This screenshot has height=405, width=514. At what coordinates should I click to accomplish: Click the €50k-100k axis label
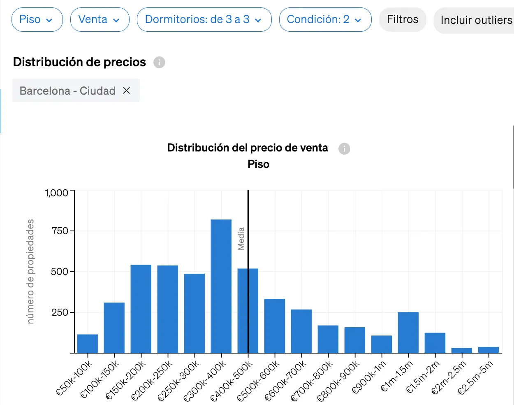(x=74, y=379)
